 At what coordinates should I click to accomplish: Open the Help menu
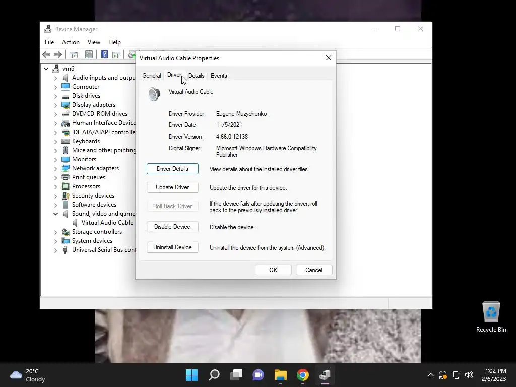tap(114, 42)
